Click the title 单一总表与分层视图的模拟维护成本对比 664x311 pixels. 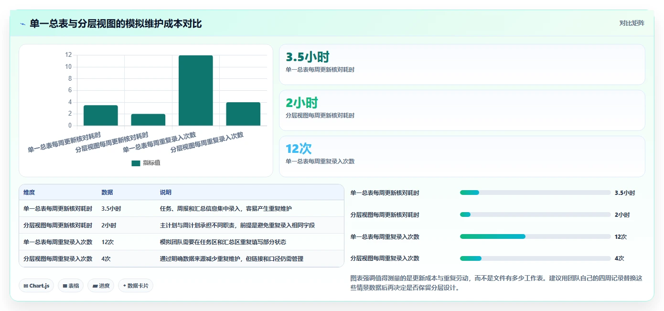coord(116,23)
